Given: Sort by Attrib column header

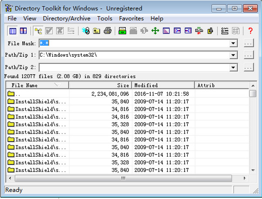Looking at the screenshot, I should 222,85.
